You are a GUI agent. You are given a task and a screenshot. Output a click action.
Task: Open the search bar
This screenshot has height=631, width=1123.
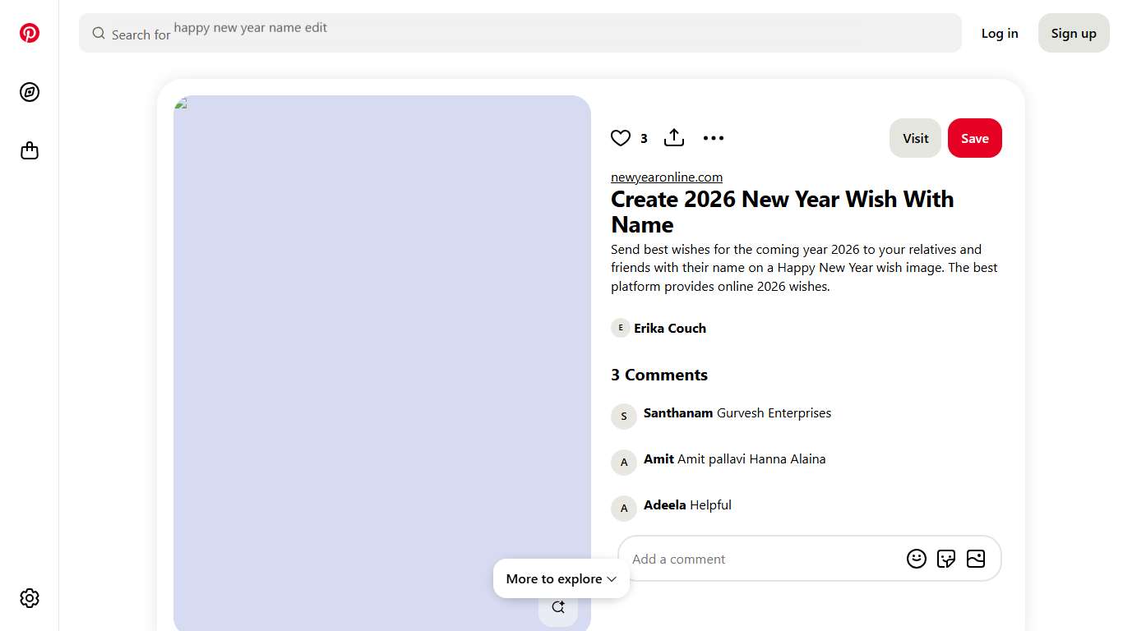pos(520,33)
